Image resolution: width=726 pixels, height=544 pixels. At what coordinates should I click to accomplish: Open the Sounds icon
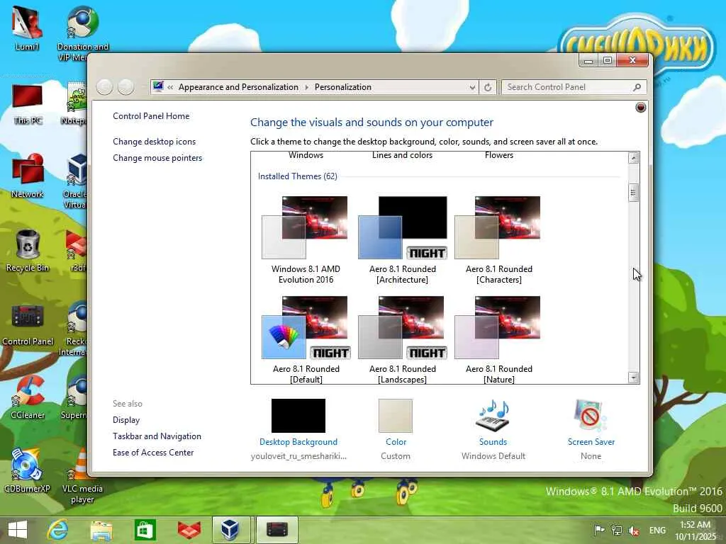tap(493, 415)
